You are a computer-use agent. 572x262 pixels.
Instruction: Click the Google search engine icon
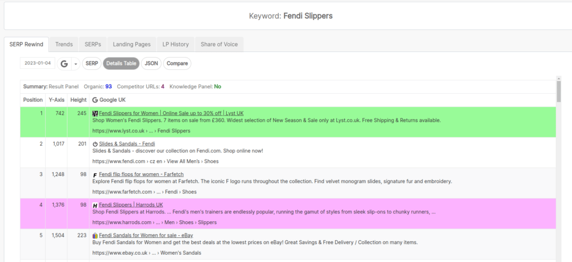(64, 64)
